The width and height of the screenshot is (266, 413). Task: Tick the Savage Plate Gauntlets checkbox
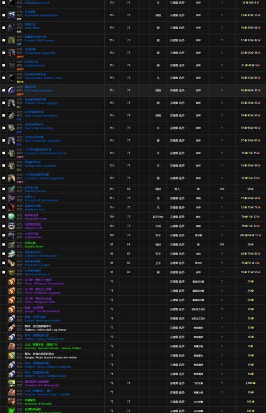[x=3, y=165]
